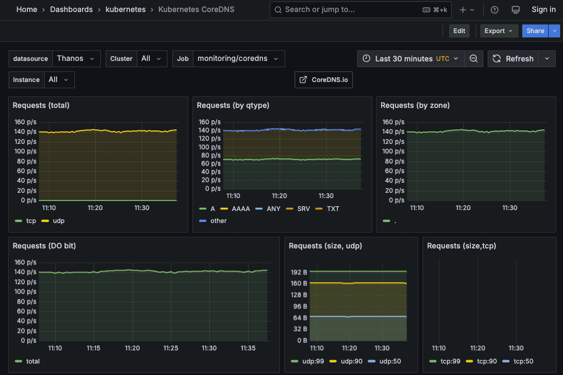Open the datasource Thanos dropdown
This screenshot has height=375, width=563.
coord(76,59)
